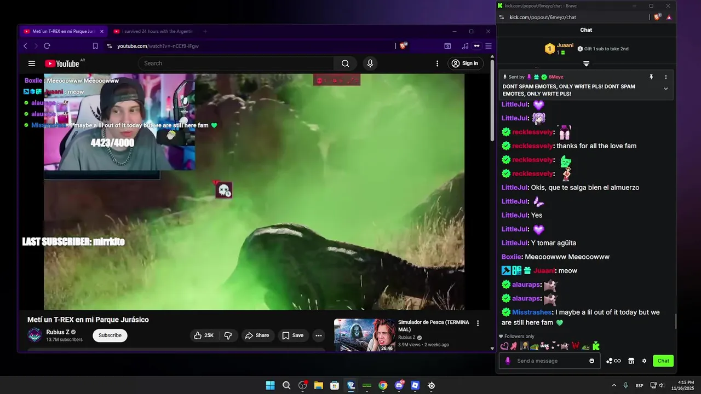Show hidden system tray icons
The height and width of the screenshot is (394, 701).
614,385
